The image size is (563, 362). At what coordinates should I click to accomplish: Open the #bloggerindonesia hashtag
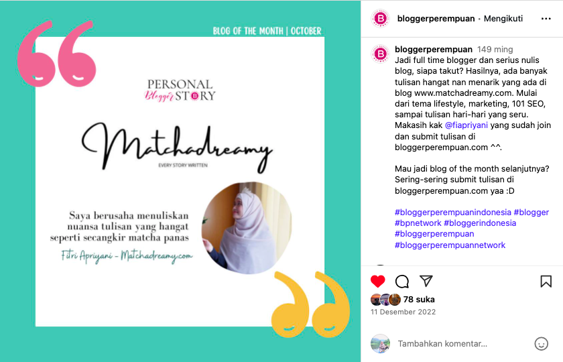pos(480,223)
